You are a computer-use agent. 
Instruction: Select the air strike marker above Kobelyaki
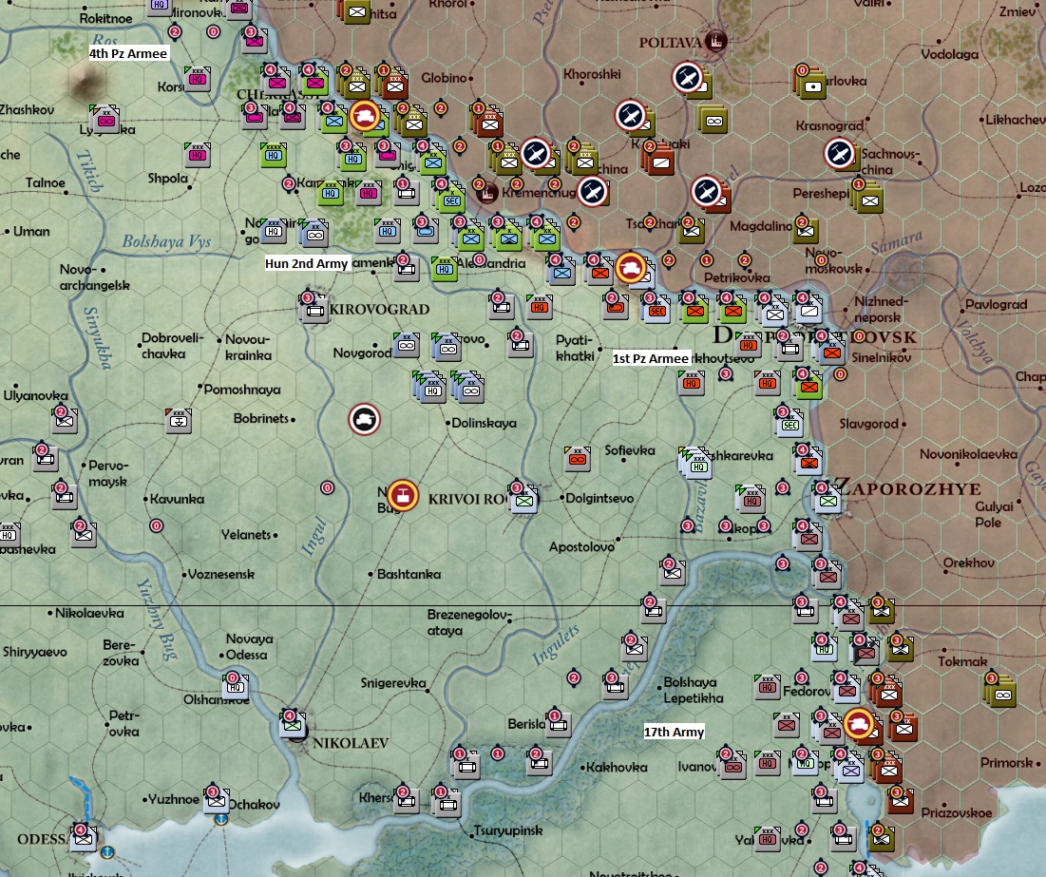(x=630, y=116)
